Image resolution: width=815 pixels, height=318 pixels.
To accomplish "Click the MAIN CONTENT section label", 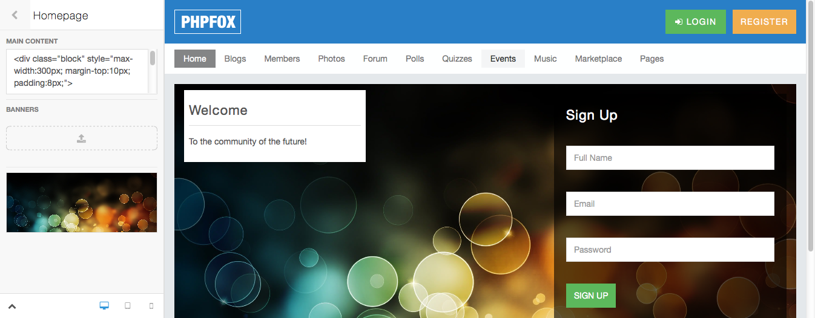I will (x=32, y=41).
